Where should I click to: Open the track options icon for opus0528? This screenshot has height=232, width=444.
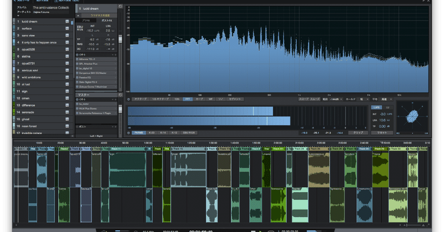(67, 49)
